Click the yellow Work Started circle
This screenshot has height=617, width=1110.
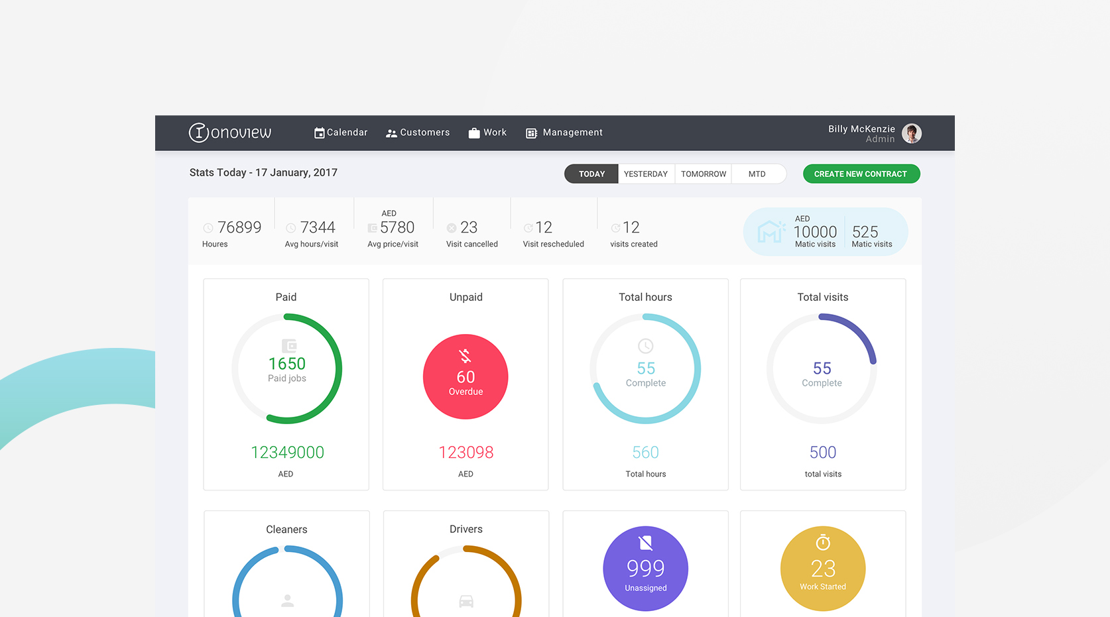(x=823, y=569)
